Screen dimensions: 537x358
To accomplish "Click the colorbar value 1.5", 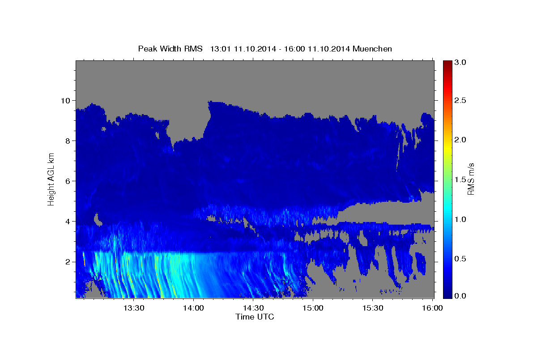I will (461, 179).
